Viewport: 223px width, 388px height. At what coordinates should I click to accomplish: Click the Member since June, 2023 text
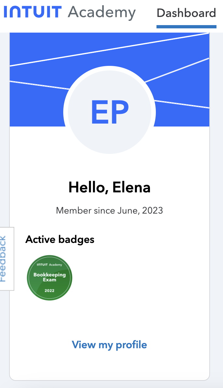[x=110, y=211]
